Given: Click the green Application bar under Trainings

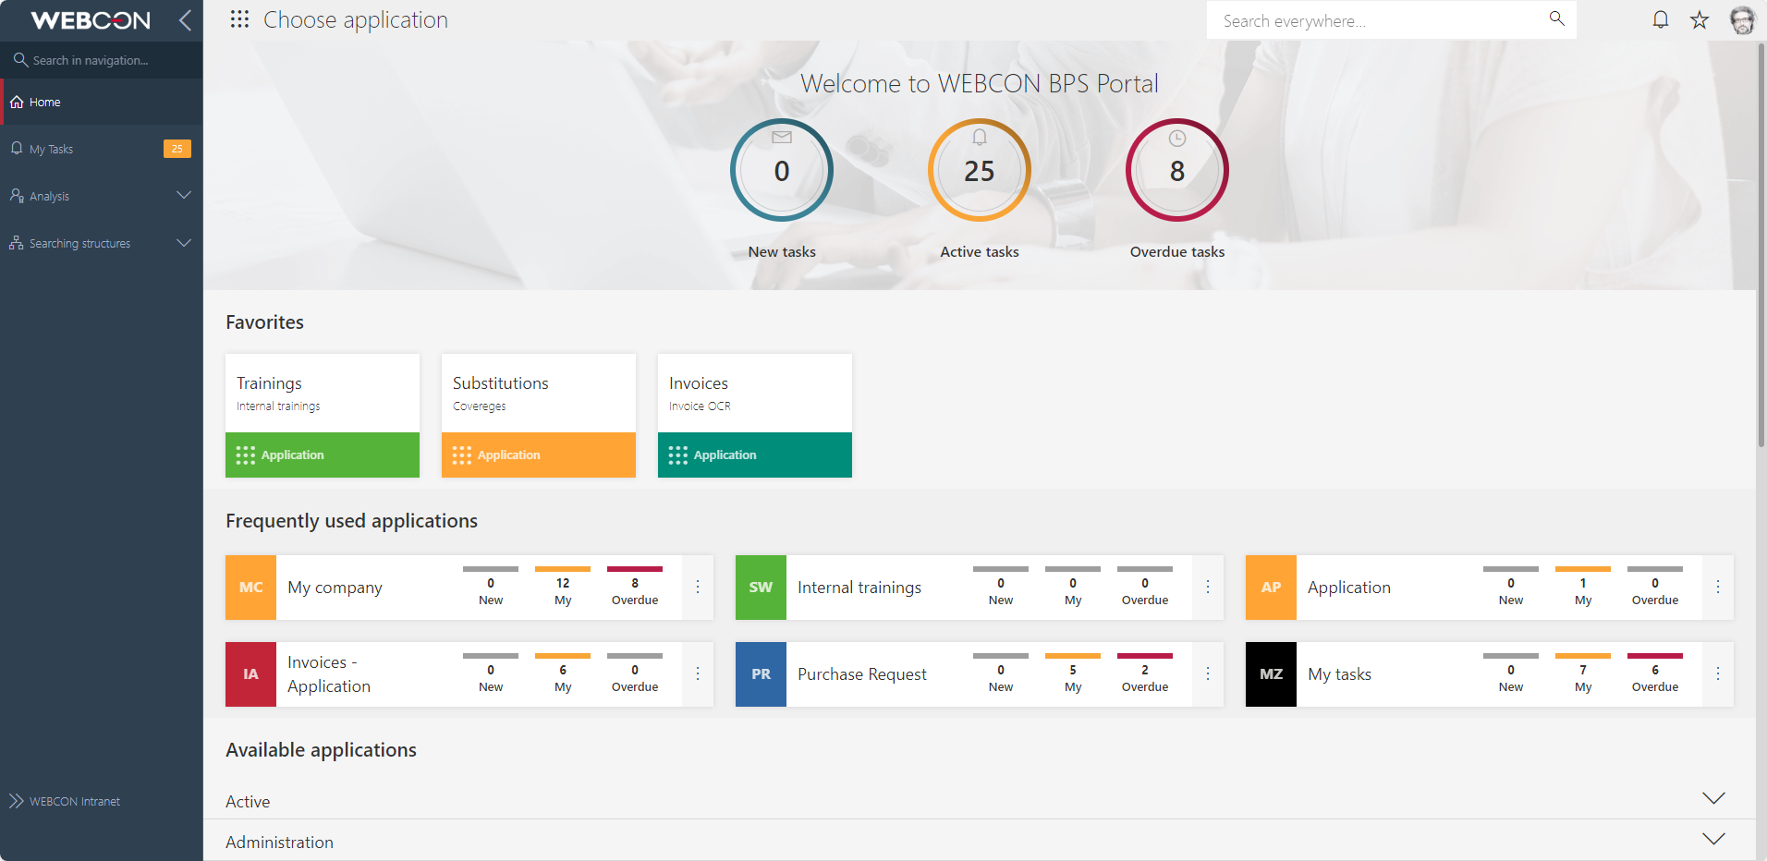Looking at the screenshot, I should pyautogui.click(x=323, y=455).
